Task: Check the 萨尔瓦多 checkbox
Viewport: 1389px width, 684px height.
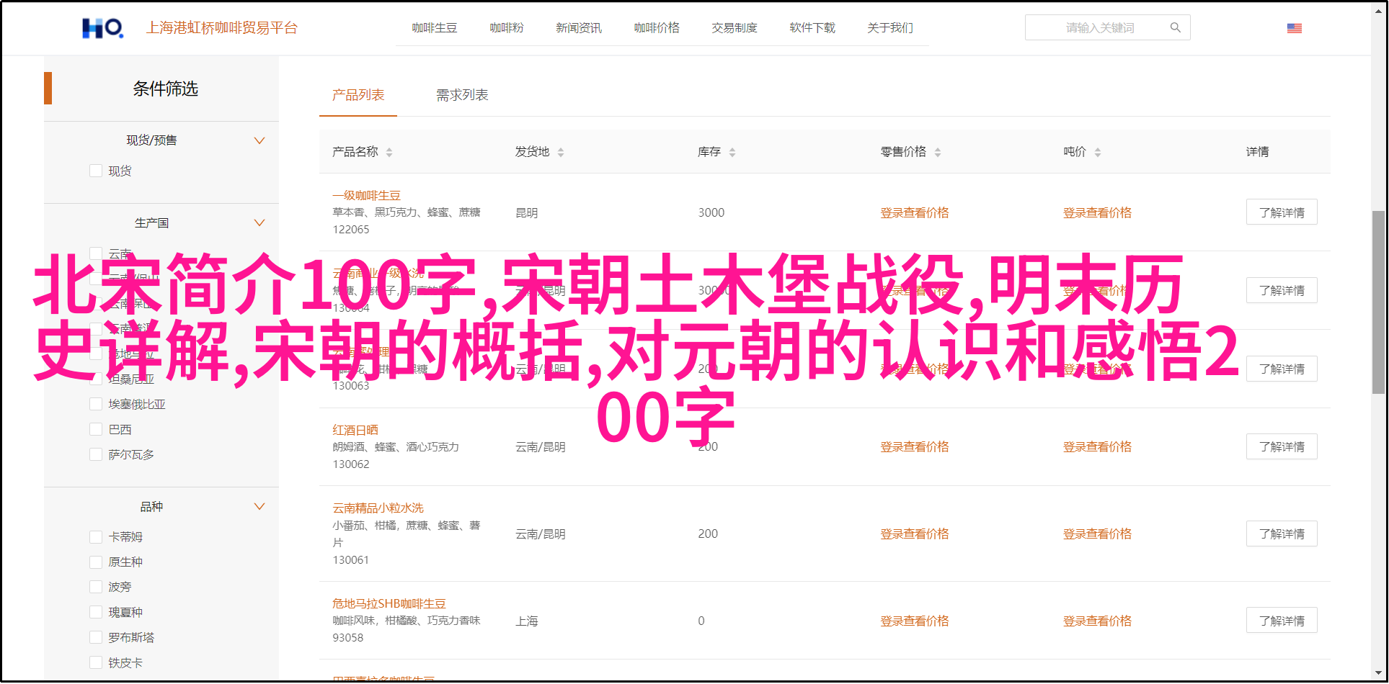Action: coord(96,454)
